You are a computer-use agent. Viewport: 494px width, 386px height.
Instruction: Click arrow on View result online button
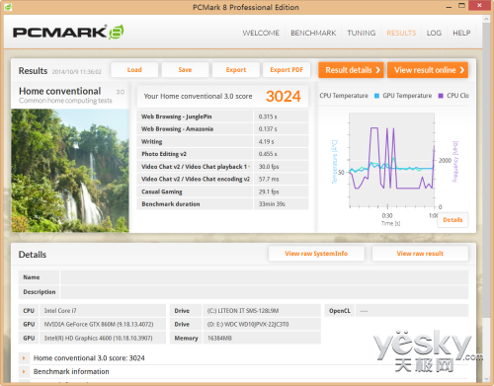click(x=462, y=70)
